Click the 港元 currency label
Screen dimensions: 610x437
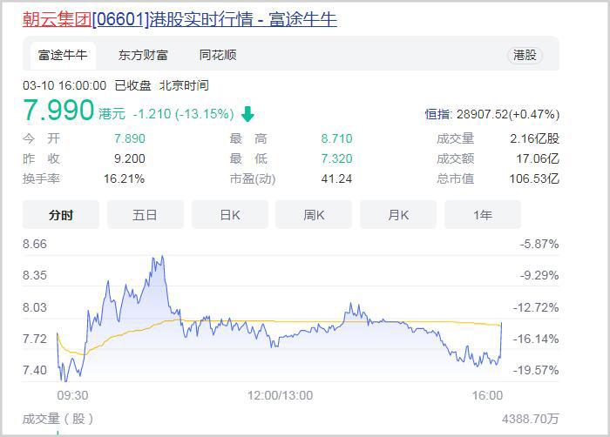(112, 114)
